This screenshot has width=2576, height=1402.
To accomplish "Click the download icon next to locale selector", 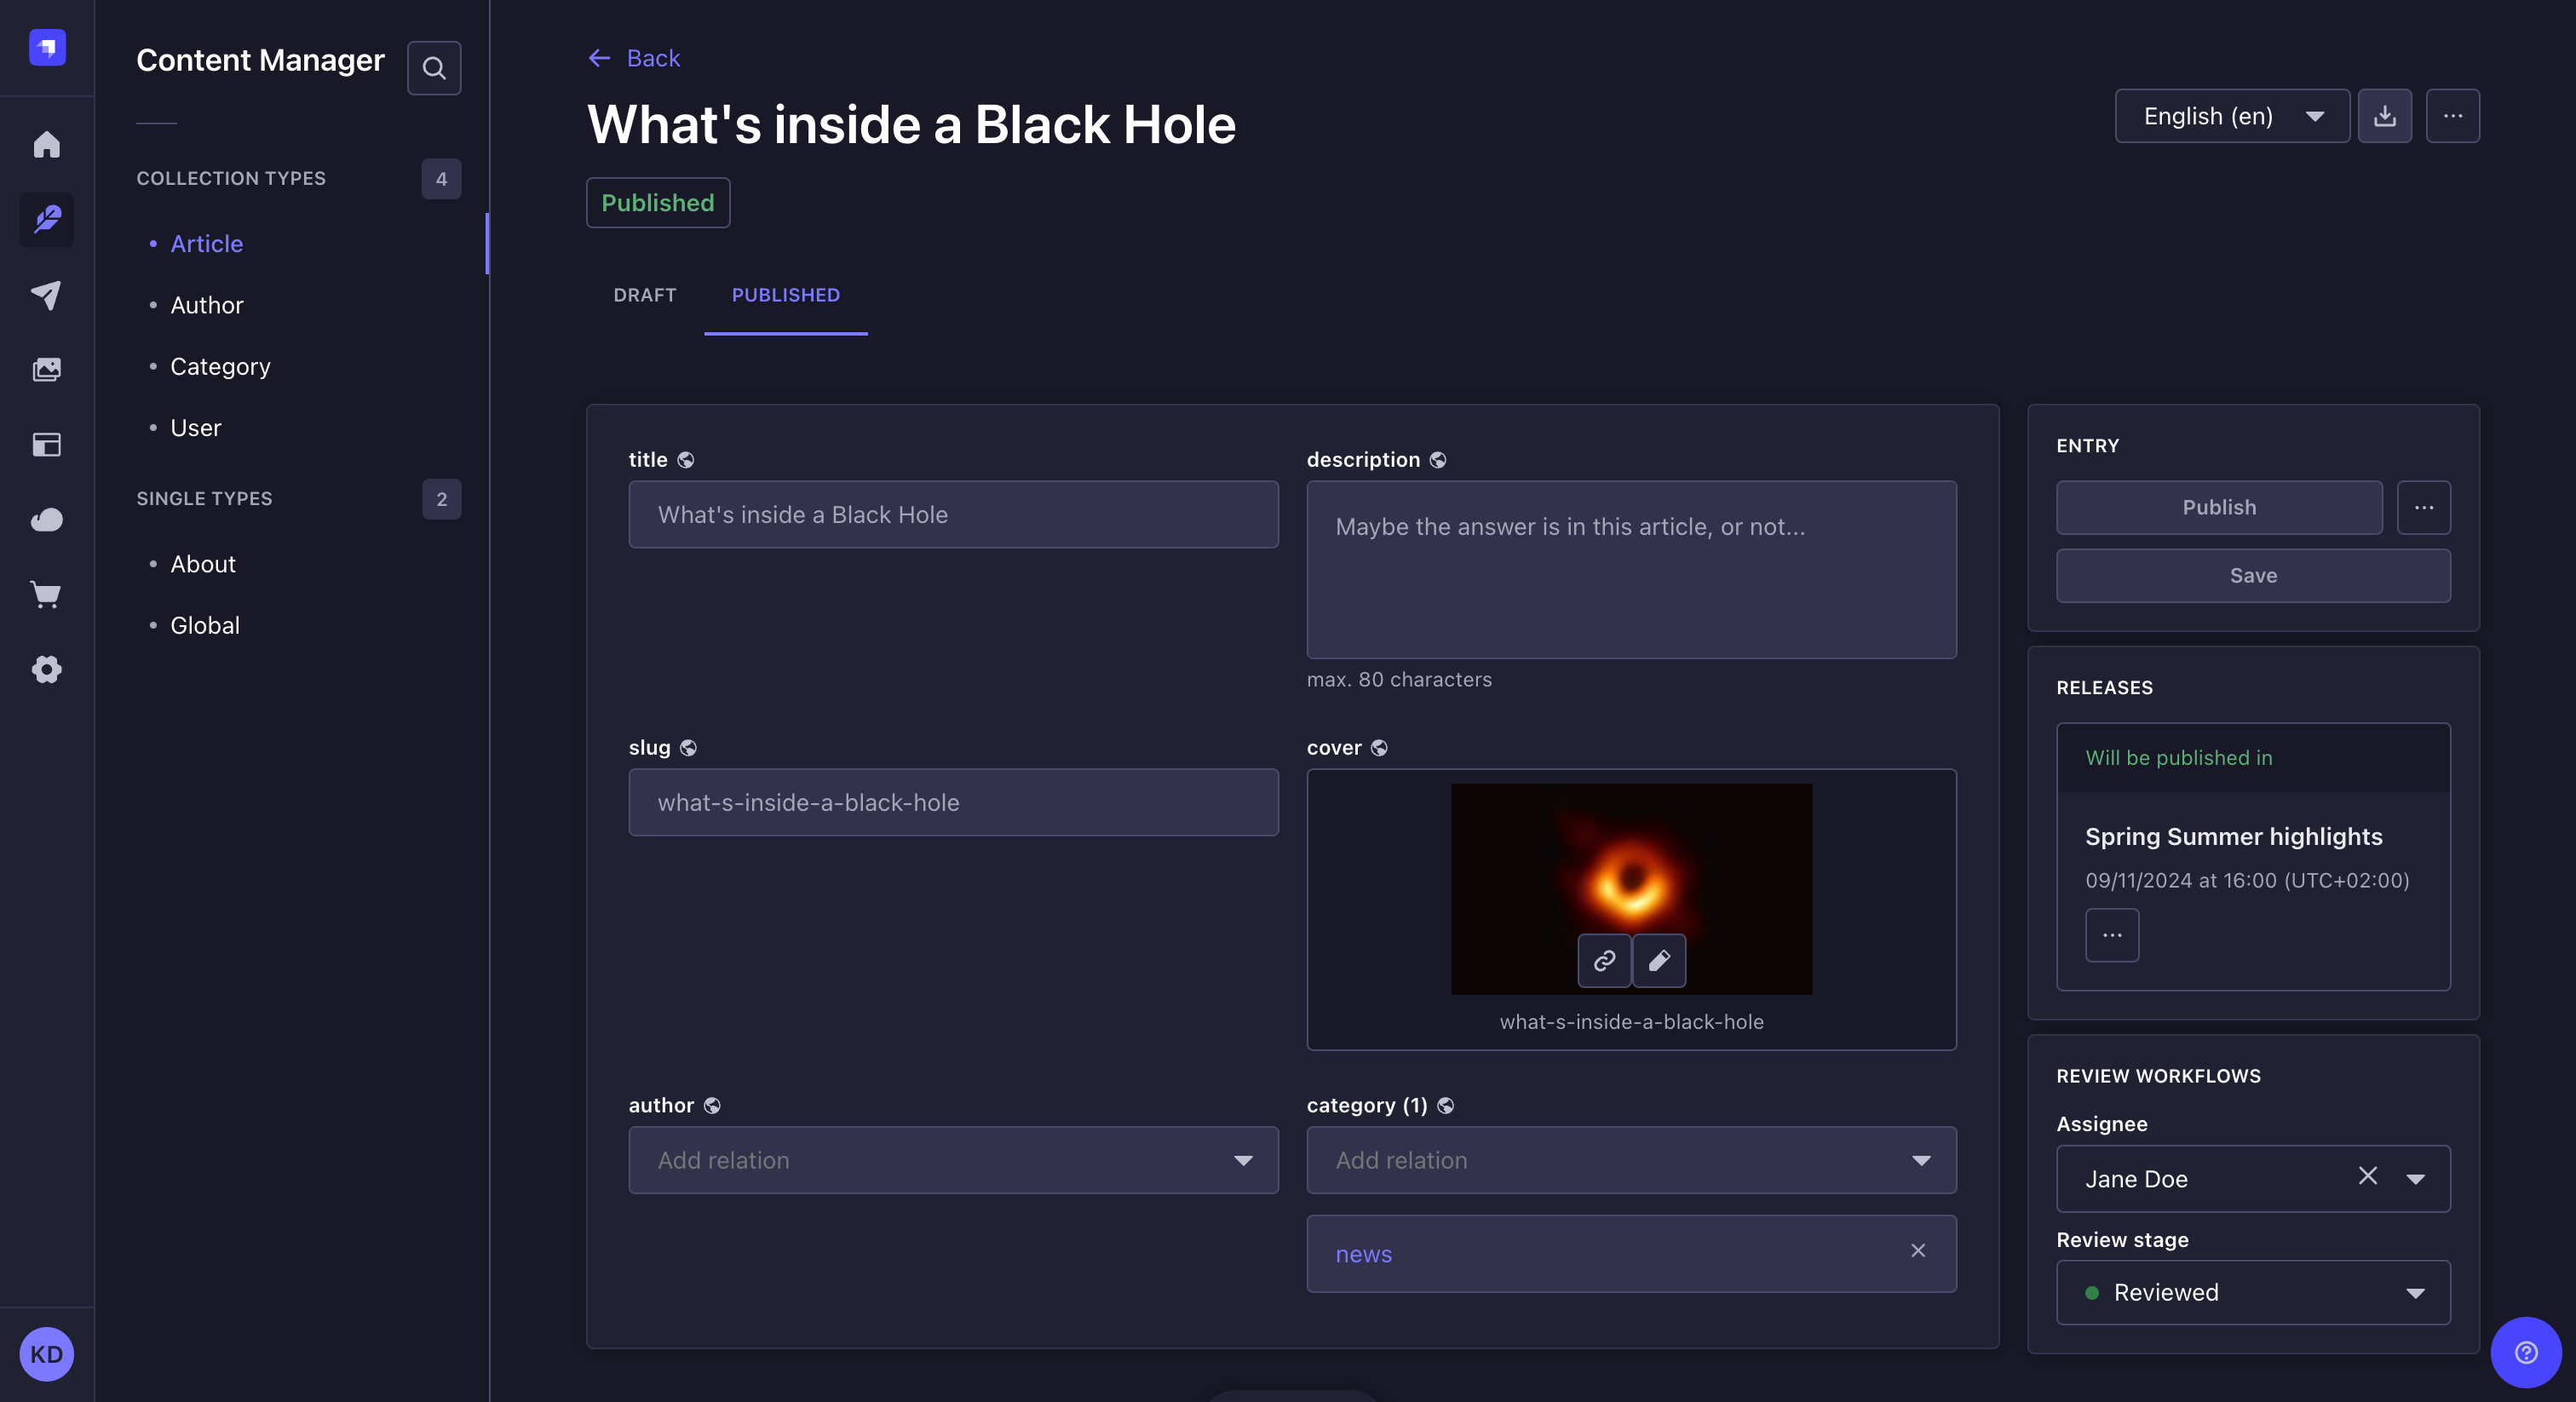I will click(2384, 116).
